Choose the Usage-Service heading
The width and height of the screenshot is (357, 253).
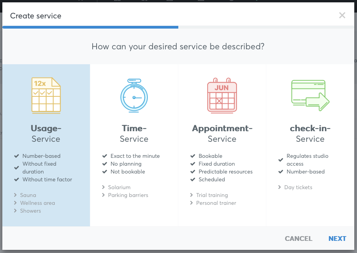[x=46, y=134]
